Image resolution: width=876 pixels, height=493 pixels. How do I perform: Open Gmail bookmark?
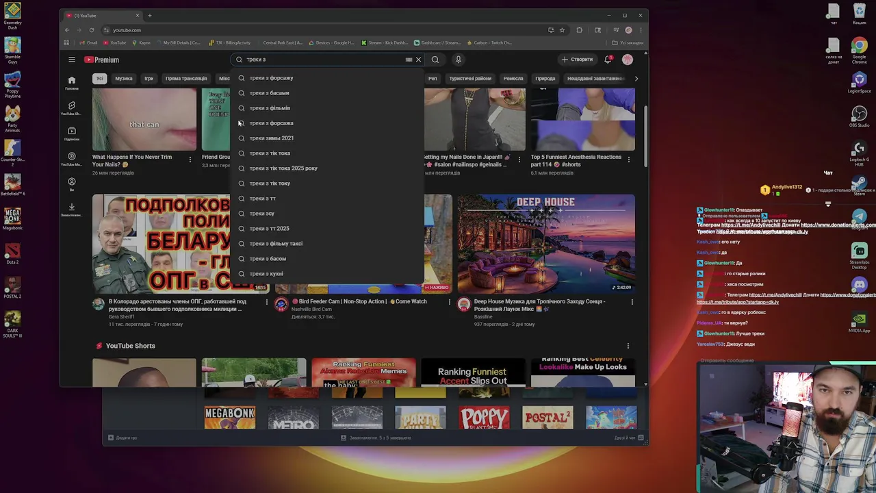pos(88,42)
